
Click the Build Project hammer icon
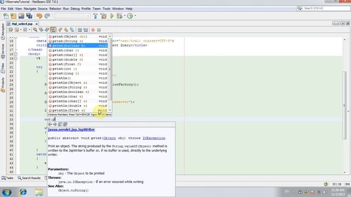(x=95, y=16)
